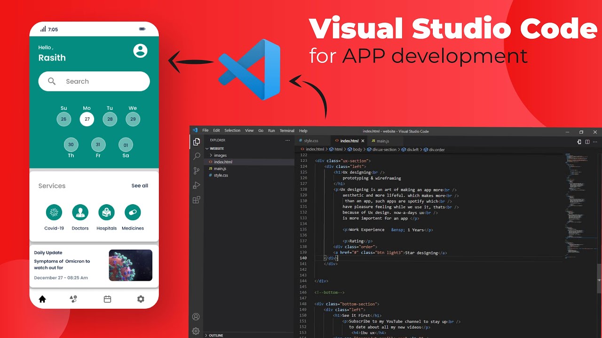Screen dimensions: 602x338
Task: Click the VS Code logo in title bar
Action: pos(195,131)
